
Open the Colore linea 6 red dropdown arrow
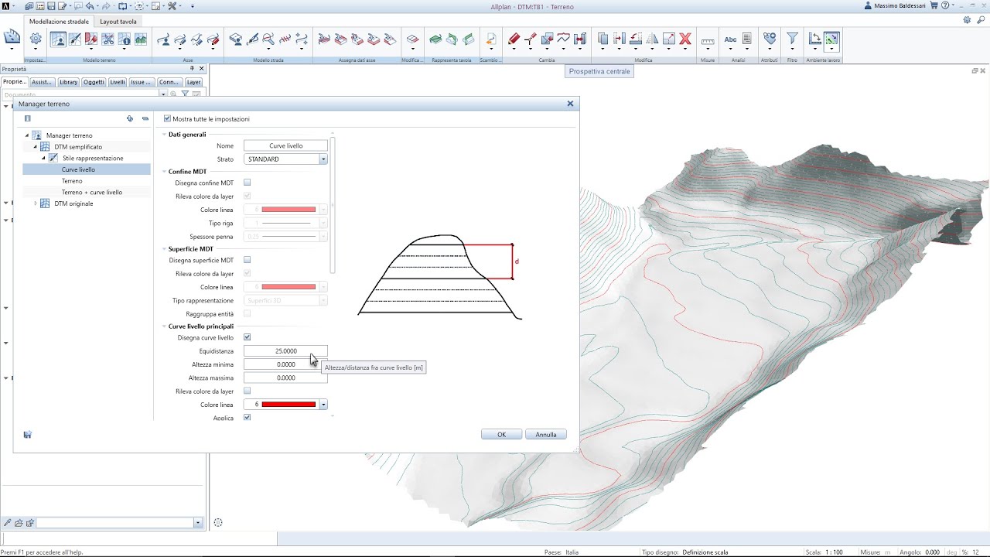tap(323, 405)
